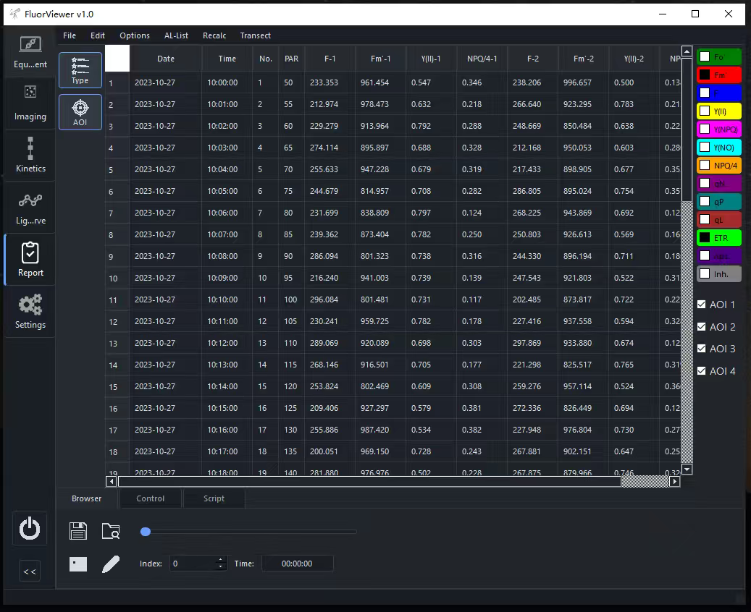Viewport: 751px width, 612px height.
Task: Toggle the AOI 3 checkbox
Action: pos(701,349)
